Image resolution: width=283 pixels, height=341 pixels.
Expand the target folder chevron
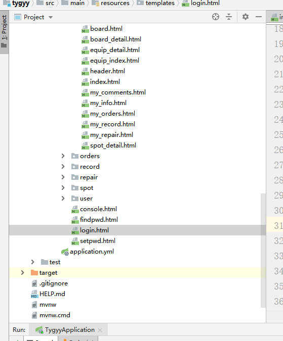(22, 273)
